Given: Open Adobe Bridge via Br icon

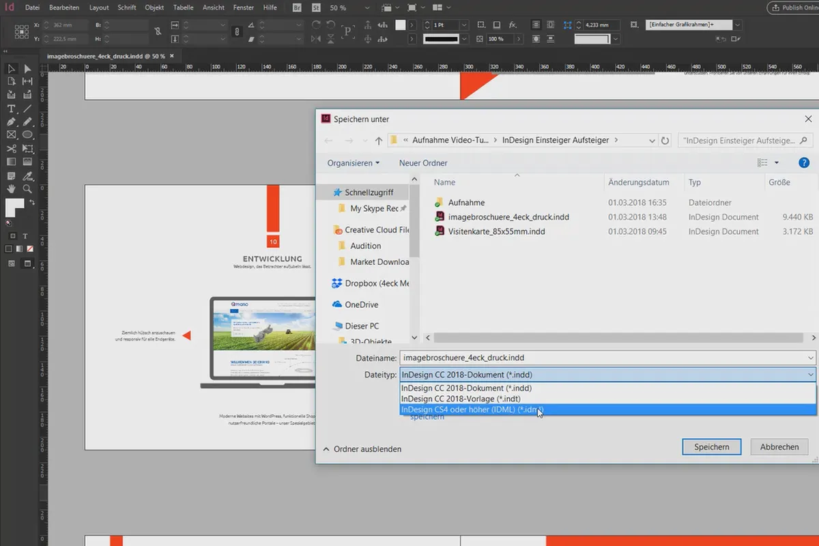Looking at the screenshot, I should 297,8.
